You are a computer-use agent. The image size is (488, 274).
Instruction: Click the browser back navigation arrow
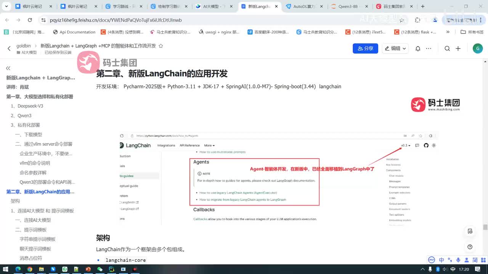point(7,20)
